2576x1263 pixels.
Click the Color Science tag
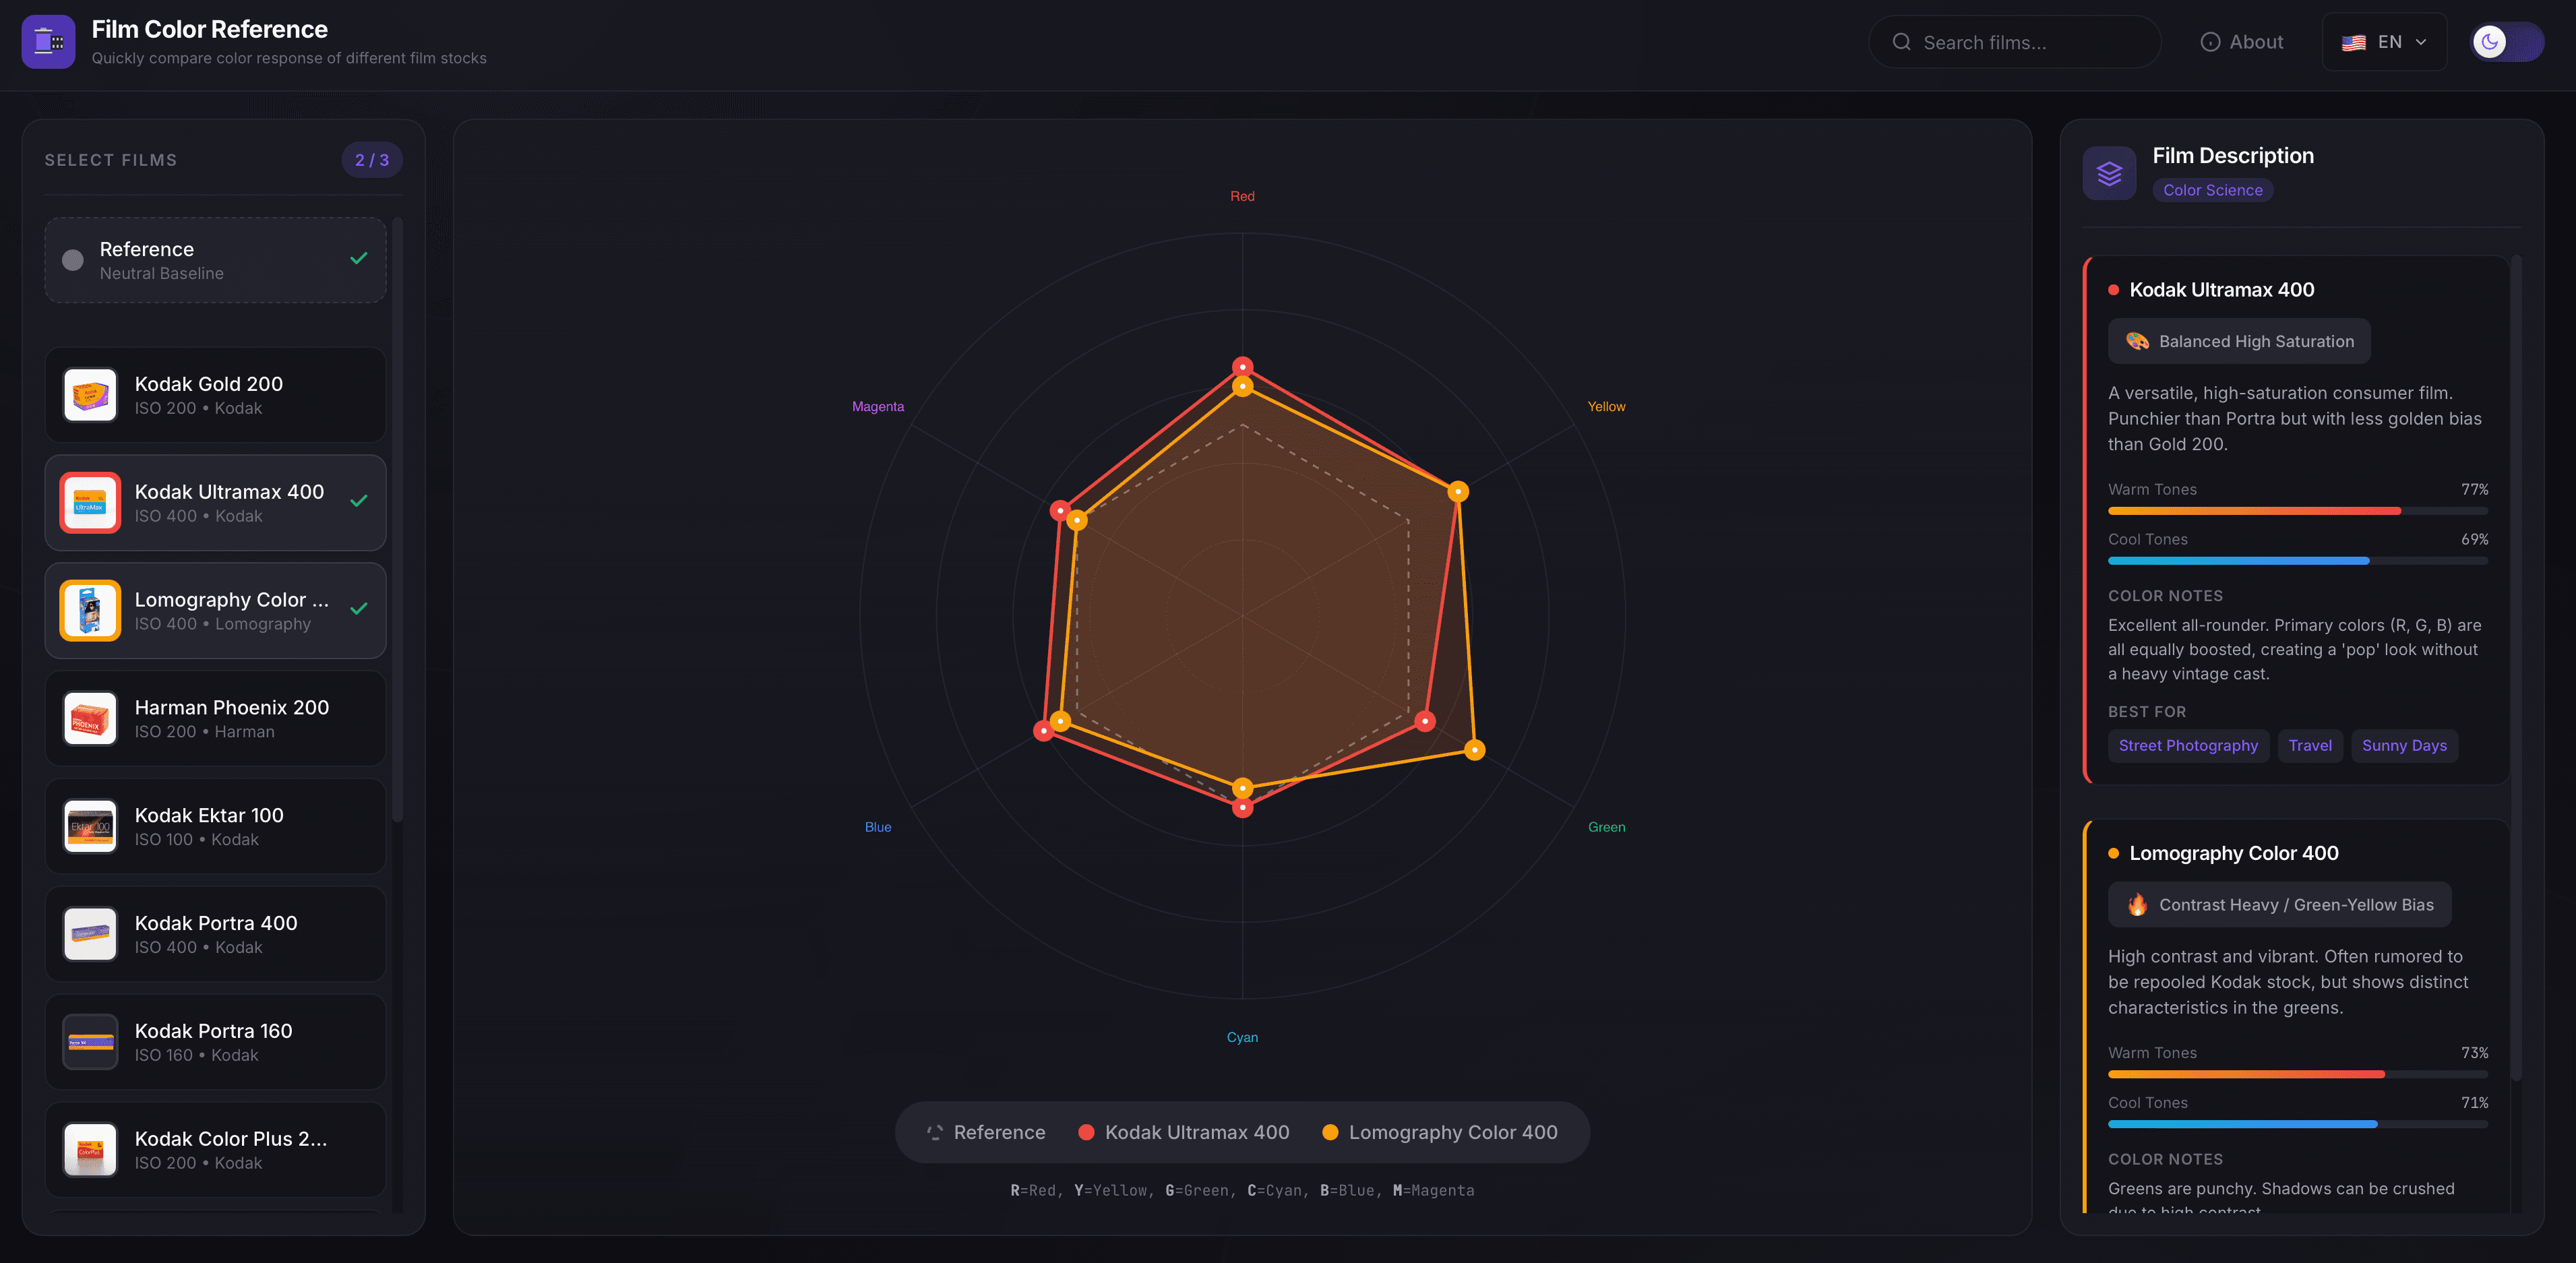coord(2212,190)
